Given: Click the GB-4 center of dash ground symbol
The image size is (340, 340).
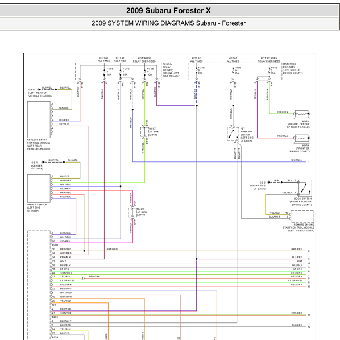Looking at the screenshot, I should coord(43,162).
